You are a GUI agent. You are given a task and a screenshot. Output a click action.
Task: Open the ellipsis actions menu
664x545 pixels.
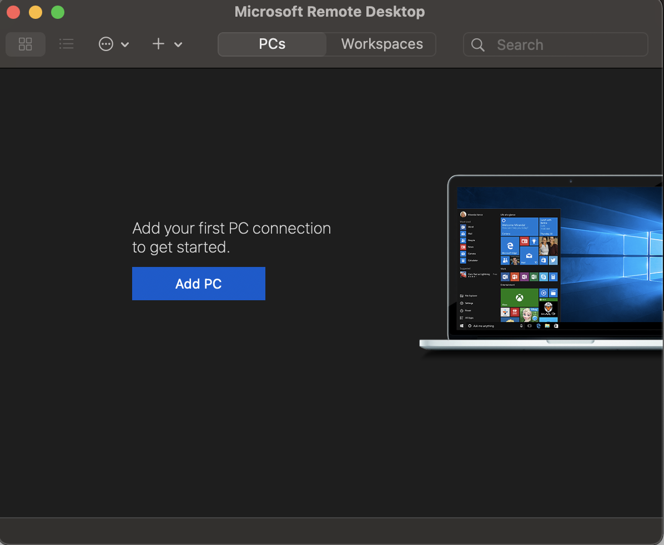click(106, 44)
